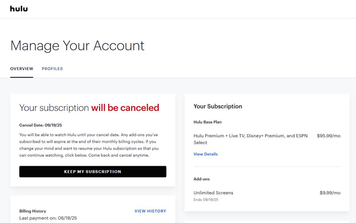Switch to the Profiles tab

point(52,69)
